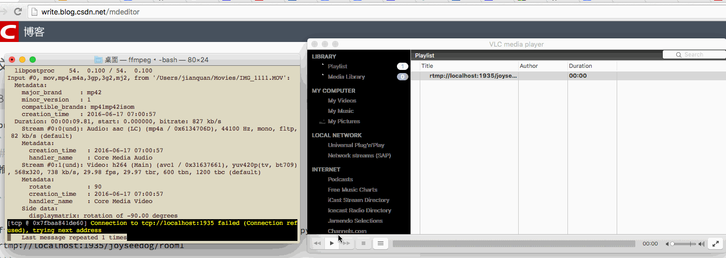726x258 pixels.
Task: Click the Terminal window title bar text
Action: tap(156, 60)
